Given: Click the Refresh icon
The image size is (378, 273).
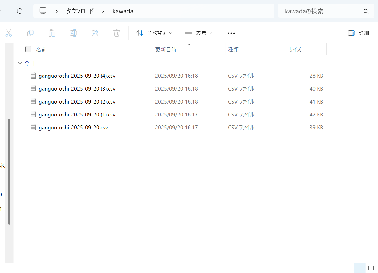Looking at the screenshot, I should coord(20,11).
